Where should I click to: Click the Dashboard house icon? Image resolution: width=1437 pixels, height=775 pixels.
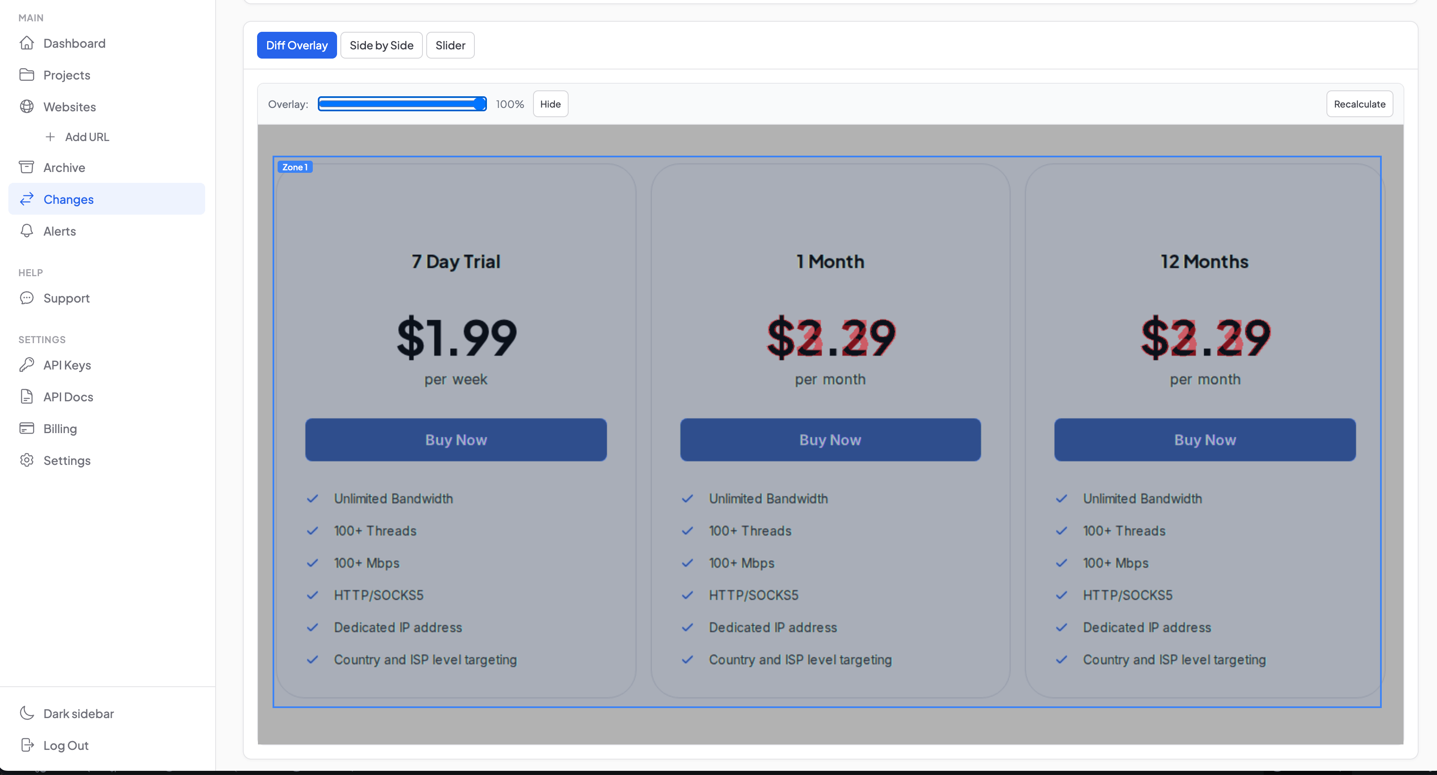(27, 43)
